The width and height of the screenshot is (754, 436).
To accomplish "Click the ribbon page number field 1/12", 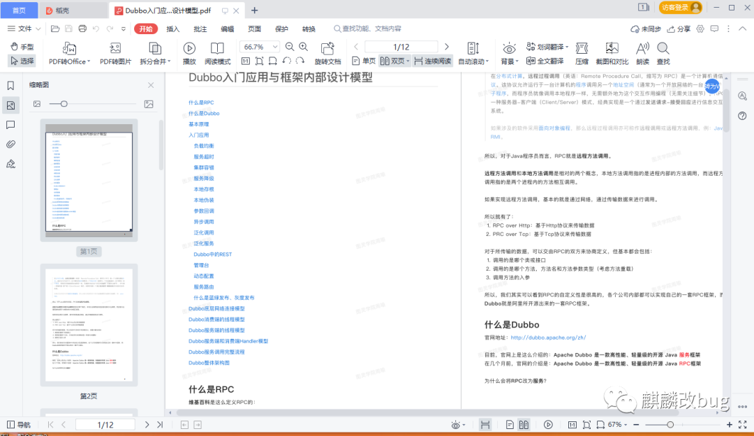I will coord(401,47).
